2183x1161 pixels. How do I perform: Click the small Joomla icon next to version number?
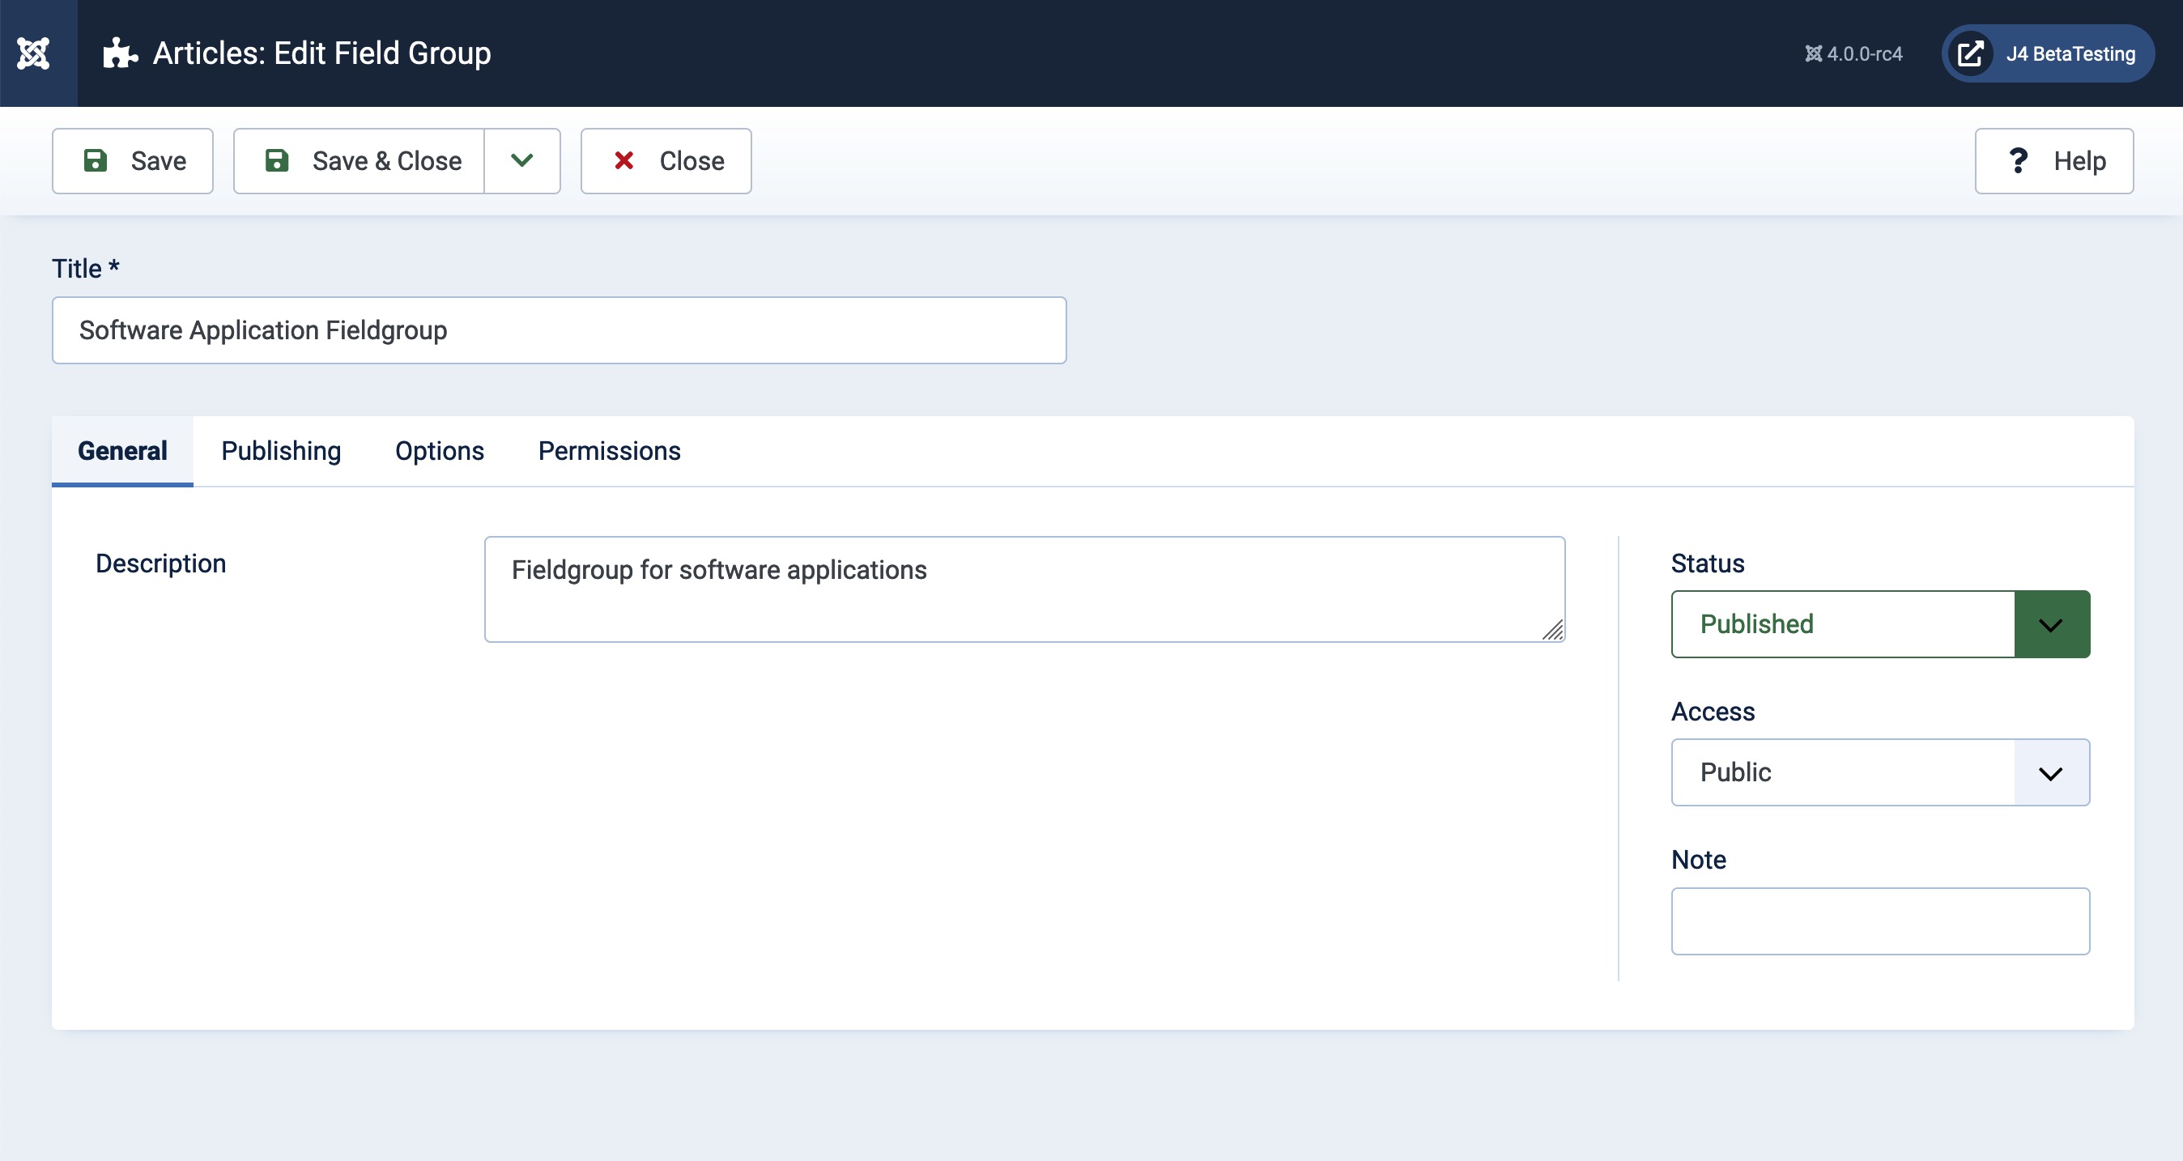[x=1813, y=53]
